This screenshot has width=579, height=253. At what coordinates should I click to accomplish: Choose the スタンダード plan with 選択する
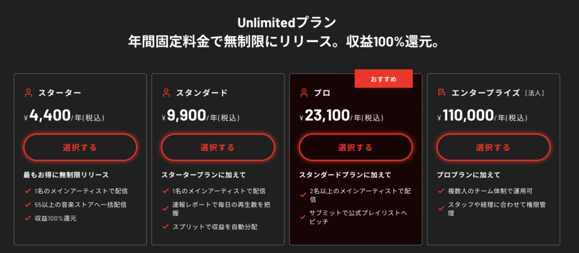(x=218, y=147)
